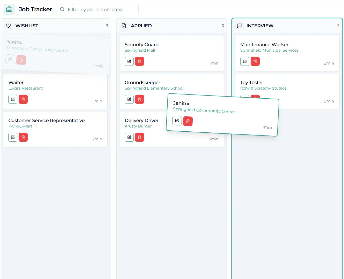The width and height of the screenshot is (344, 279).
Task: Select the Krusty Burger company link
Action: (138, 126)
